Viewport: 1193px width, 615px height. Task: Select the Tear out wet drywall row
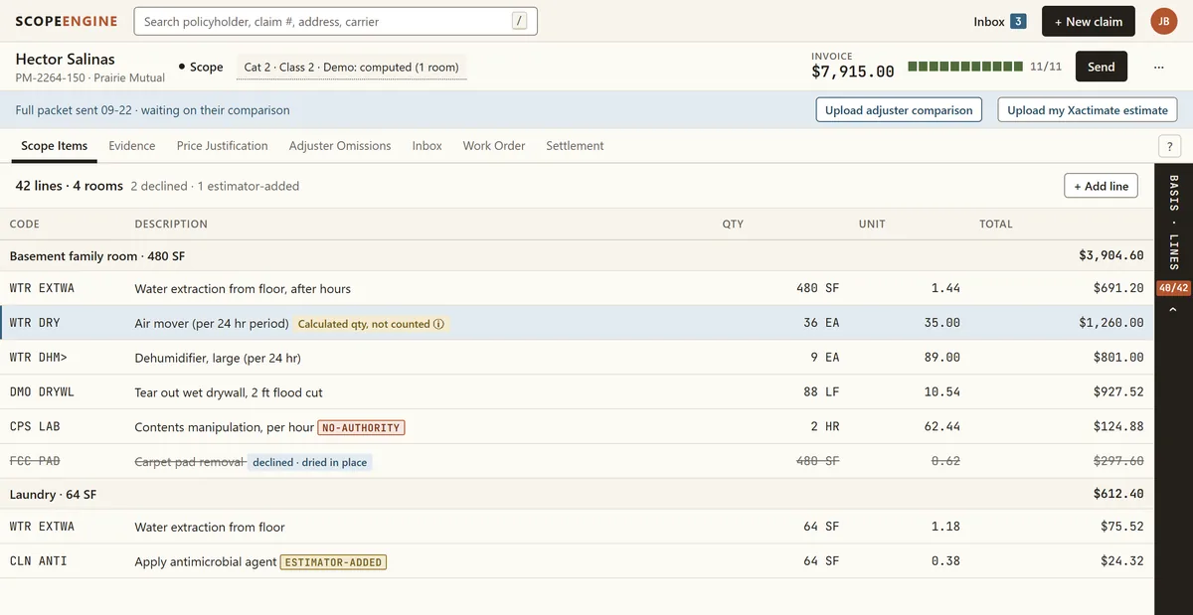click(577, 392)
